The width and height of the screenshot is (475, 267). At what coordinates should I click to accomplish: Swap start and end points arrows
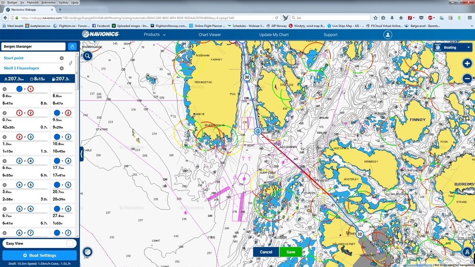click(x=71, y=63)
